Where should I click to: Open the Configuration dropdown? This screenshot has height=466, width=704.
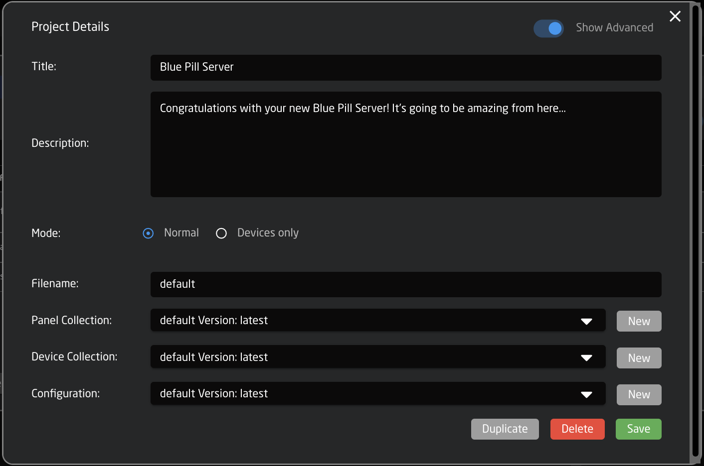369,394
